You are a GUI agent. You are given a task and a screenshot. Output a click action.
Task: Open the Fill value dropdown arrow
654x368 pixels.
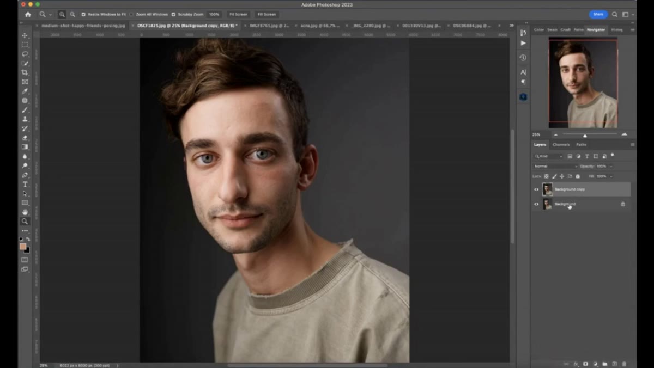click(x=611, y=176)
